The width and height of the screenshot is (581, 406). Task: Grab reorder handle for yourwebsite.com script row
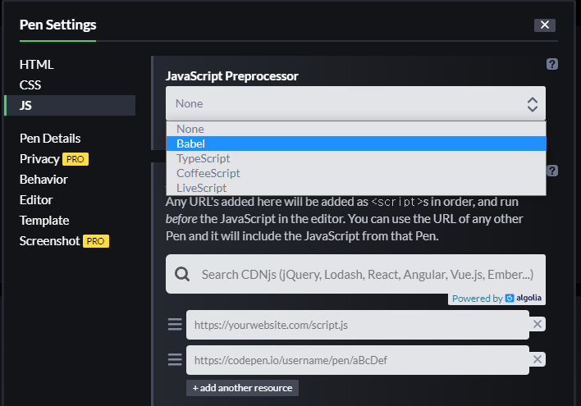175,324
